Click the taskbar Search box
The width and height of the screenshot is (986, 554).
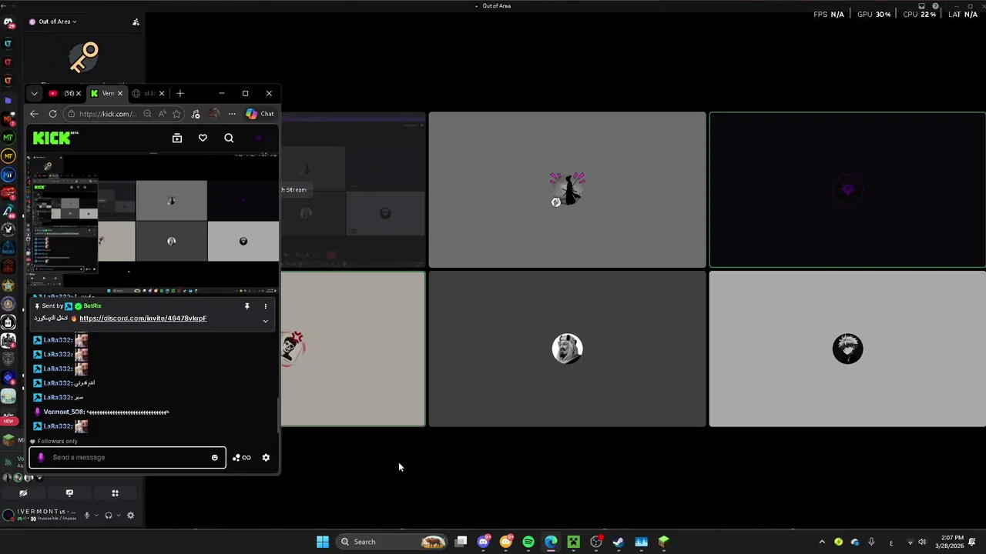[x=391, y=542]
